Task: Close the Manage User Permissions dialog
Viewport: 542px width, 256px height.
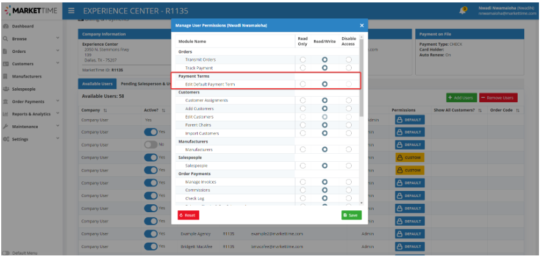Action: click(362, 26)
